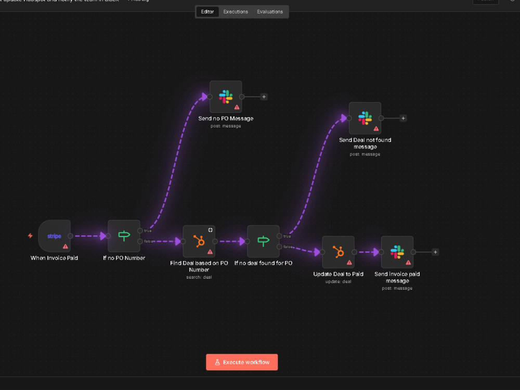Click the output connector of the Stripe trigger node
Screen dimensions: 520x390
70,236
